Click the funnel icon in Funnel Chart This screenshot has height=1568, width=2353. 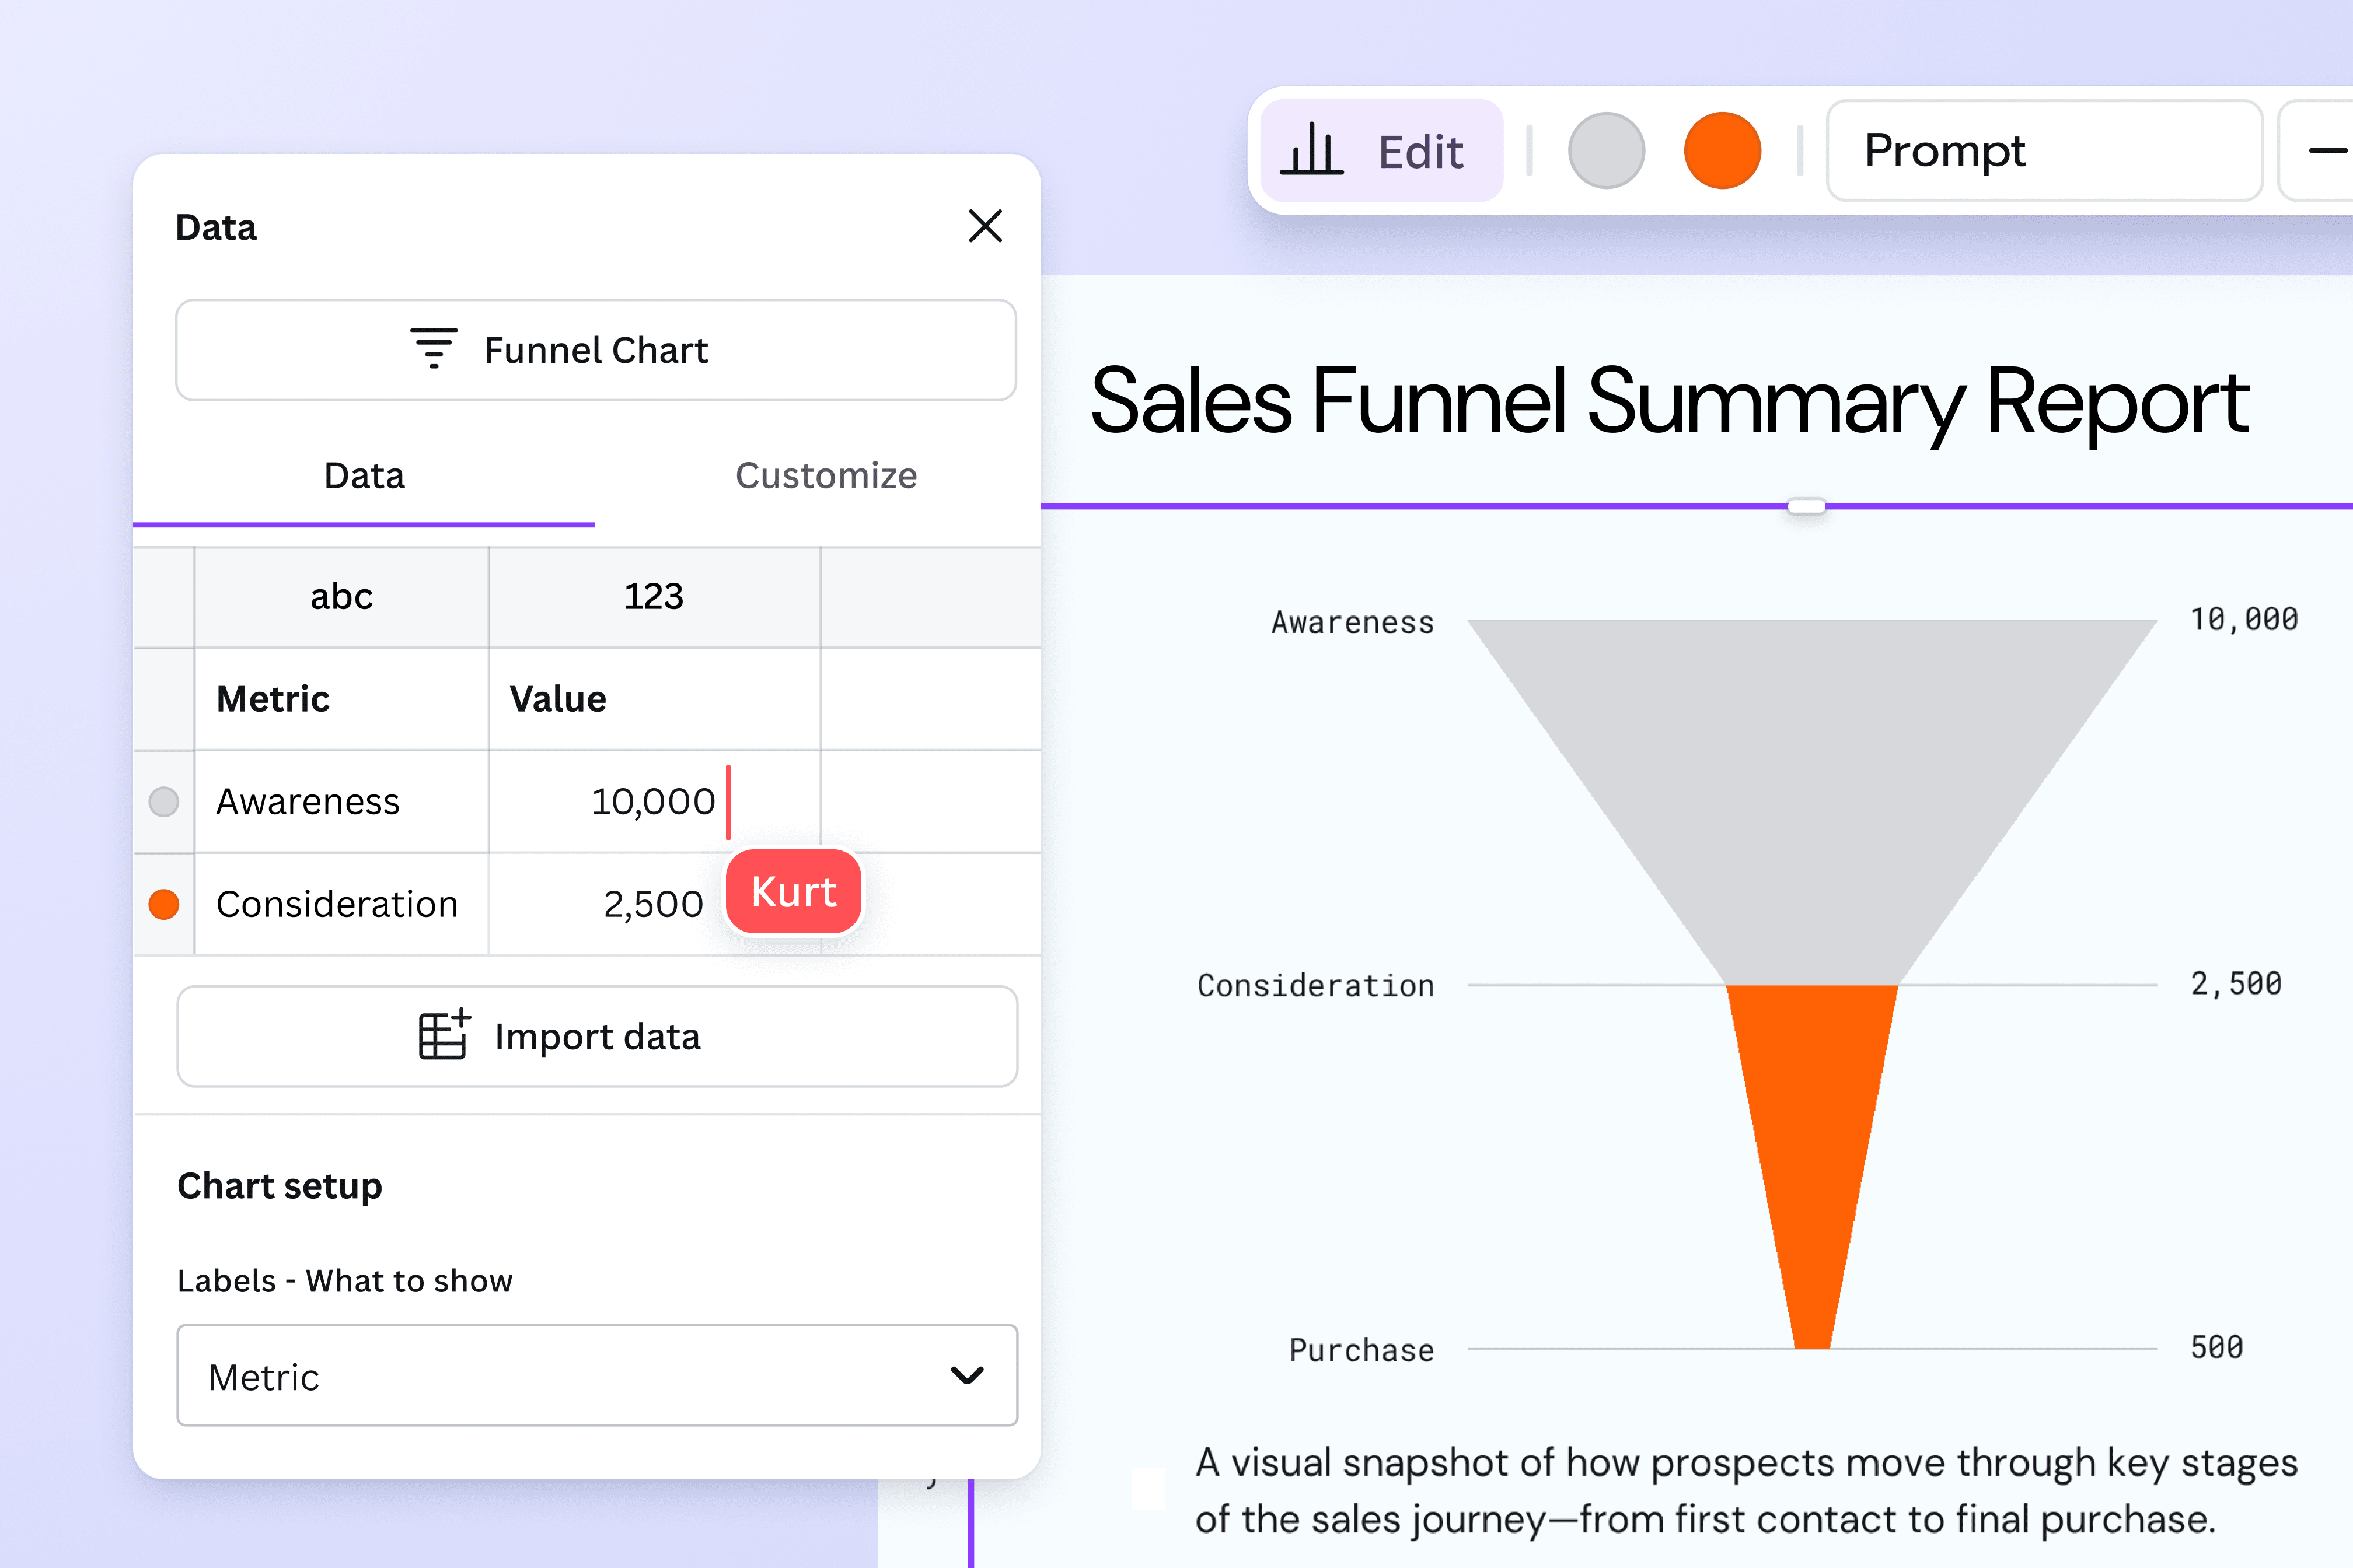pos(433,349)
